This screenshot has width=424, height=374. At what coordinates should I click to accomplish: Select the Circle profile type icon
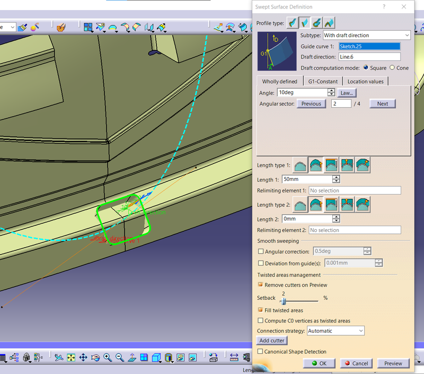coord(317,22)
